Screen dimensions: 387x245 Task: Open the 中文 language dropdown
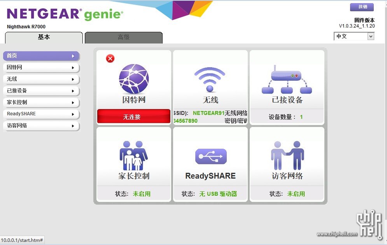pyautogui.click(x=354, y=36)
